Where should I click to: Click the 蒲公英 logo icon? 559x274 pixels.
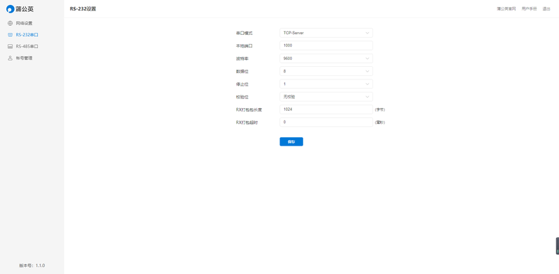[x=10, y=9]
